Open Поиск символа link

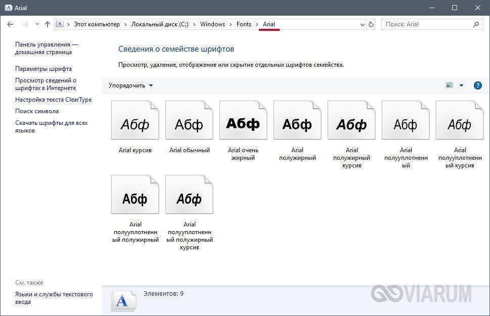37,111
